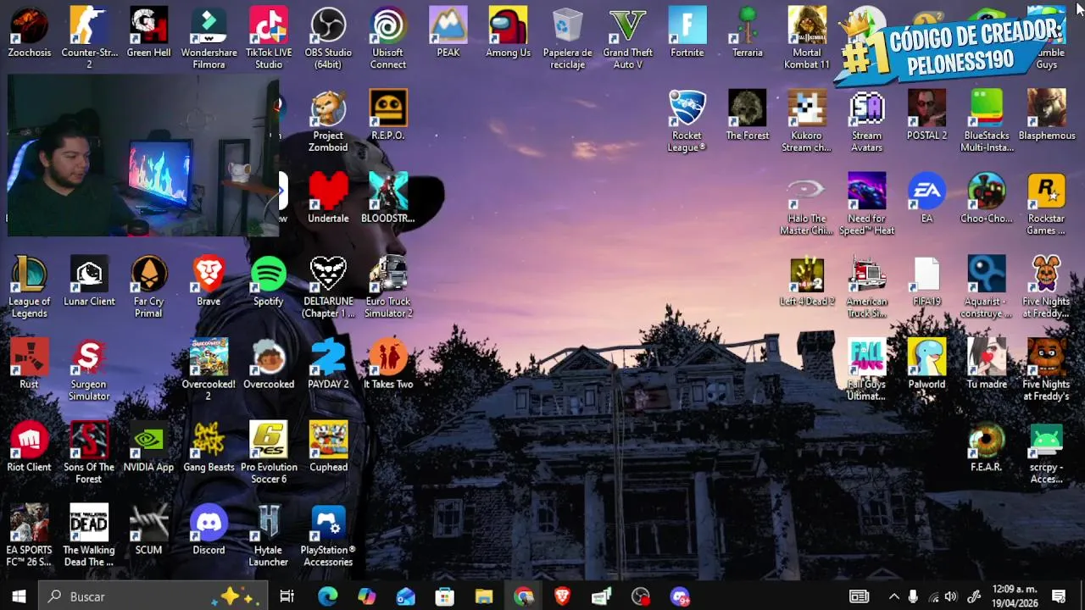Image resolution: width=1085 pixels, height=610 pixels.
Task: Launch It Takes Two shortcut
Action: pyautogui.click(x=388, y=366)
